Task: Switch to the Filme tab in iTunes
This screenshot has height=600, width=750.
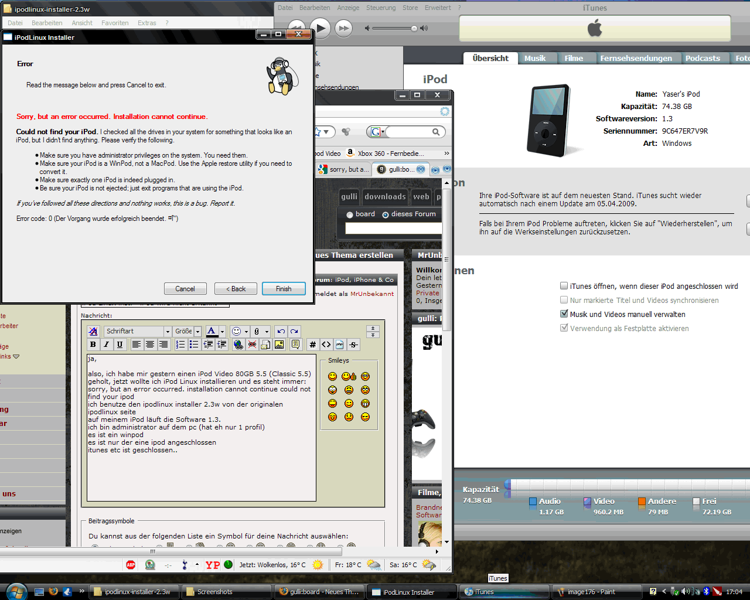Action: click(574, 58)
